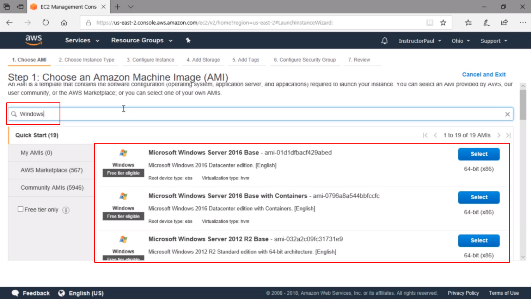
Task: Open Community AMIs (5946) category
Action: click(51, 188)
